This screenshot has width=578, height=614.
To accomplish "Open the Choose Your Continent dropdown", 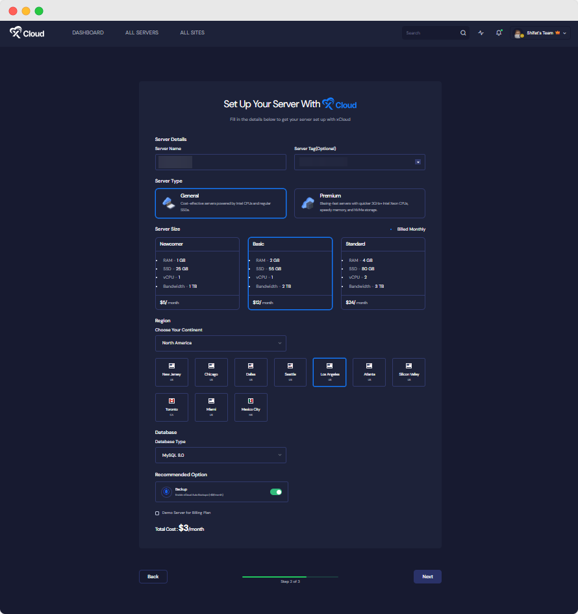I will click(220, 343).
